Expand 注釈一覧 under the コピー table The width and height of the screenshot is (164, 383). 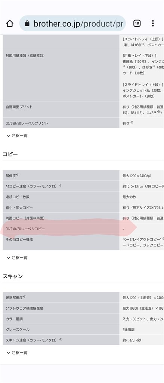pos(17,258)
